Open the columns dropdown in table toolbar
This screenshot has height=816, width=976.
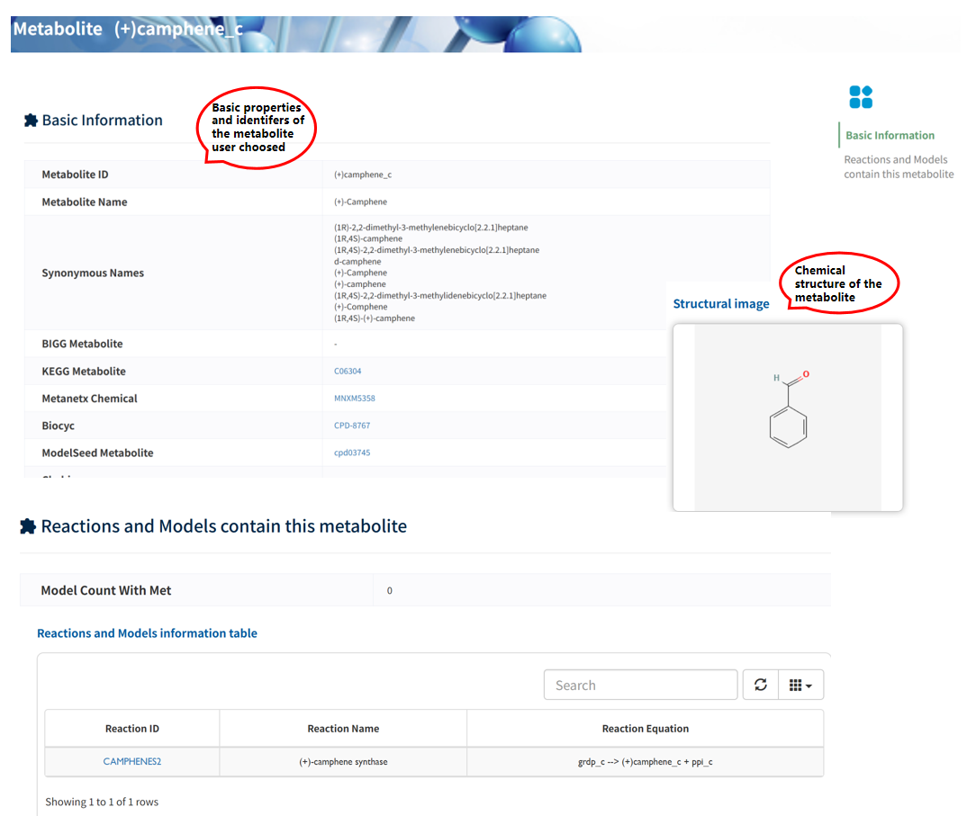coord(800,686)
